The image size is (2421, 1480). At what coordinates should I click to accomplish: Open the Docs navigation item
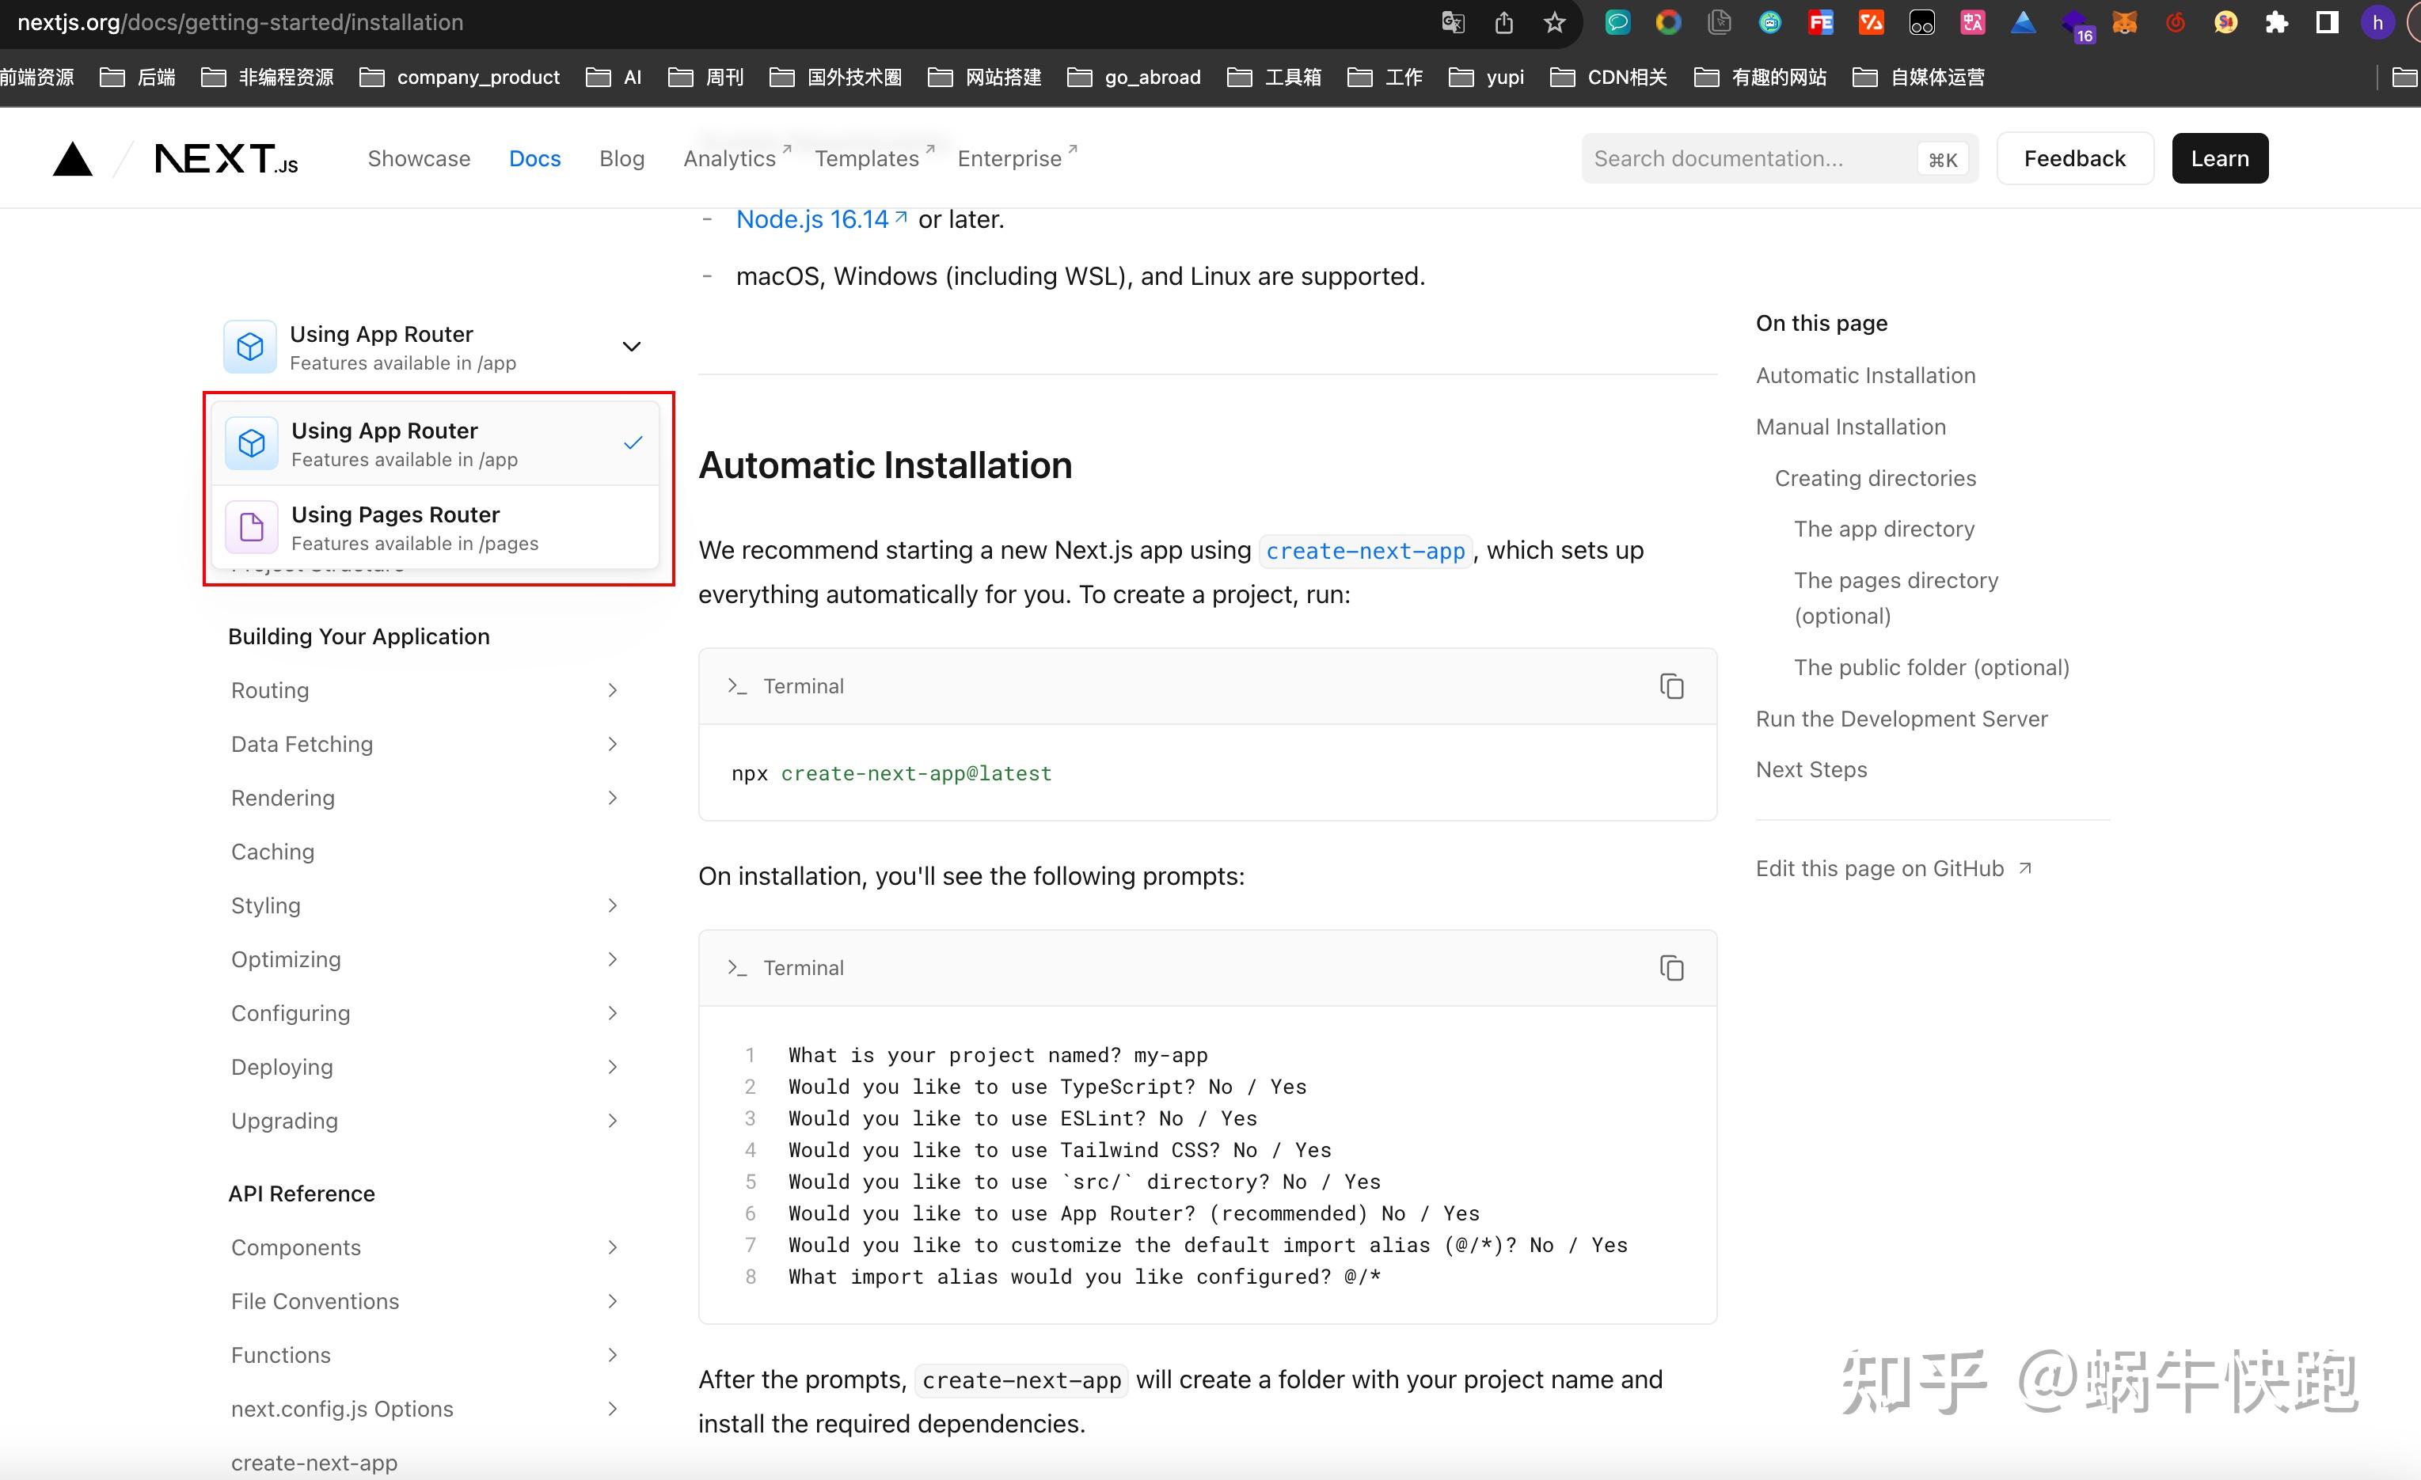(534, 157)
